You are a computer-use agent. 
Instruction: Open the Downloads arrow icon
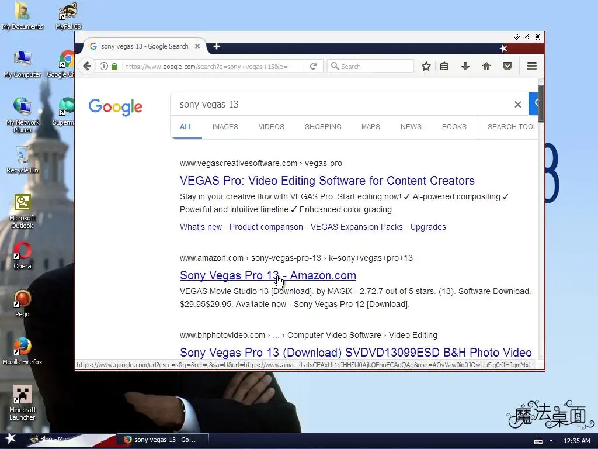(x=465, y=67)
